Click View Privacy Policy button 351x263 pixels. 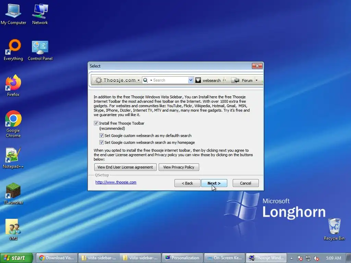click(179, 167)
